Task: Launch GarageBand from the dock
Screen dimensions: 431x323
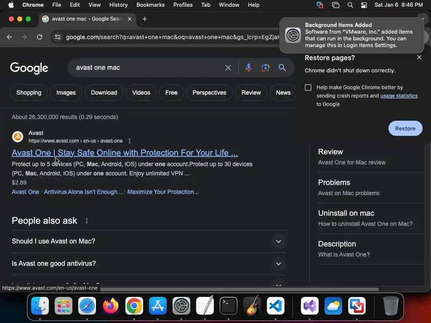Action: tap(252, 306)
